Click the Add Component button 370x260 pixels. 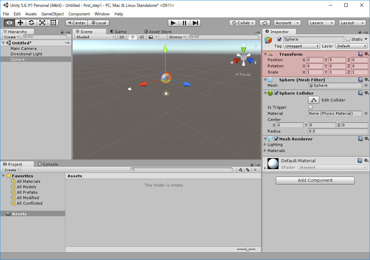(x=315, y=180)
